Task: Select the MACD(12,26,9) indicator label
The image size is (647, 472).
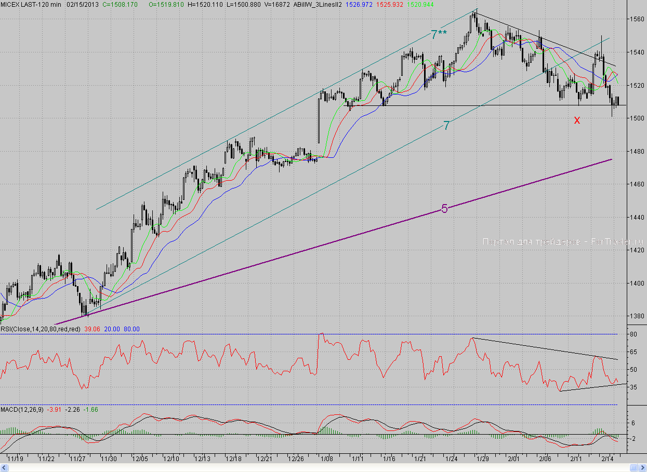Action: (22, 409)
